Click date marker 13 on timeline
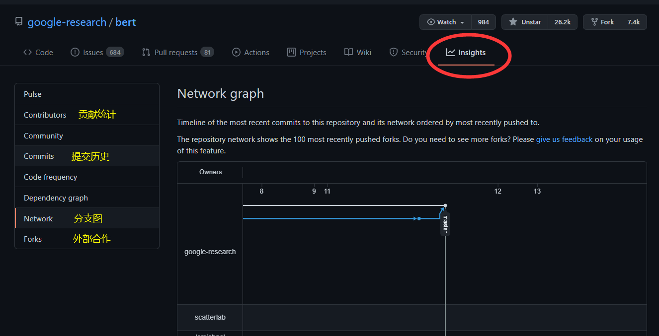 537,191
